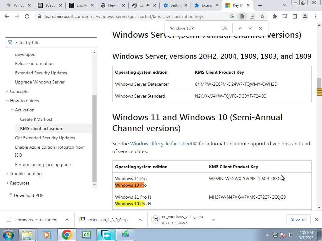Open options for extension_1_3_0_0.zip download
322x241 pixels.
(140, 220)
